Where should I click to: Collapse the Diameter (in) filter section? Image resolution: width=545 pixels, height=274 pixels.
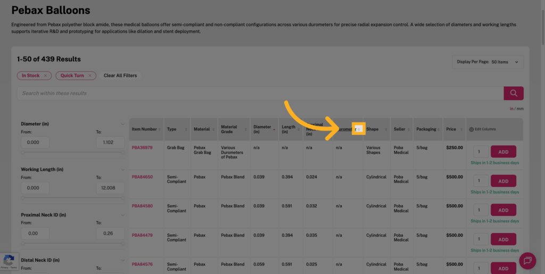point(123,124)
